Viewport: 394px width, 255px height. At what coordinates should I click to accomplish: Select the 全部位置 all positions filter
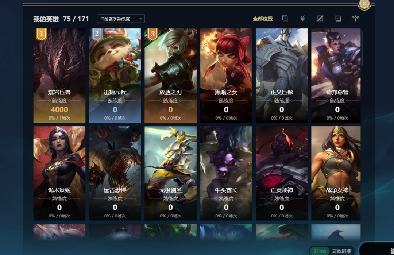point(263,19)
